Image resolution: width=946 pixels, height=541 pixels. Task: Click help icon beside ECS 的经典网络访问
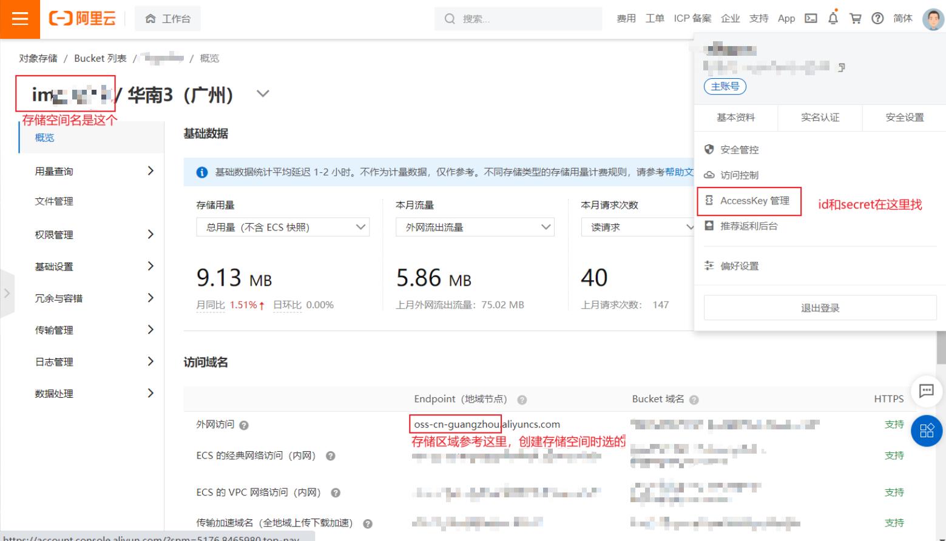click(x=331, y=456)
